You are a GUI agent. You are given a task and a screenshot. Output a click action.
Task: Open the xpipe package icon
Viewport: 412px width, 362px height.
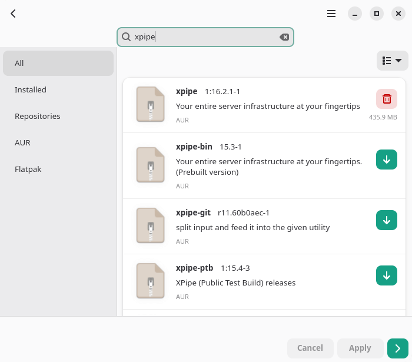click(x=151, y=104)
